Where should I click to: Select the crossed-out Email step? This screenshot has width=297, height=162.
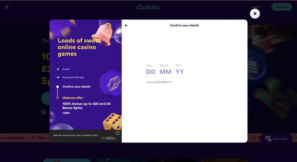coord(66,69)
